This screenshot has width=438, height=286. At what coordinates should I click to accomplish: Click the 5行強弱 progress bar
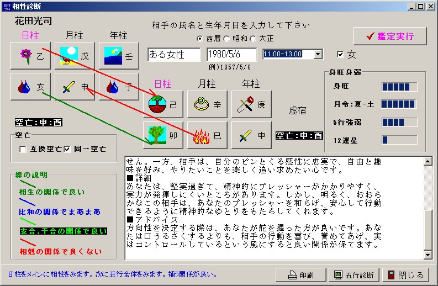click(x=399, y=122)
